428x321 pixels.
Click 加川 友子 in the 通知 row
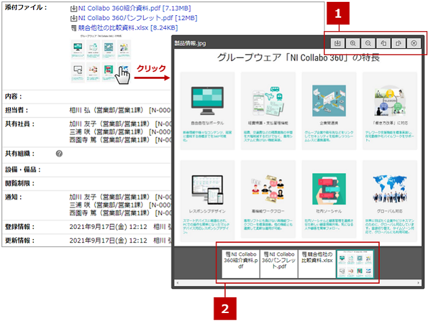(83, 197)
